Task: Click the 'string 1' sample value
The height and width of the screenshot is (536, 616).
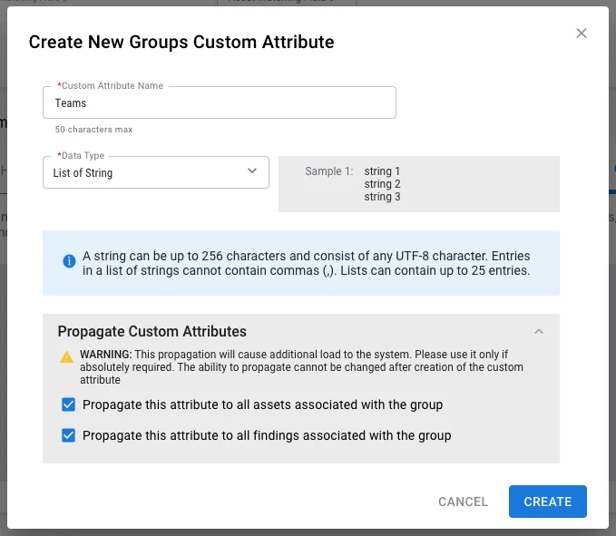Action: click(382, 171)
